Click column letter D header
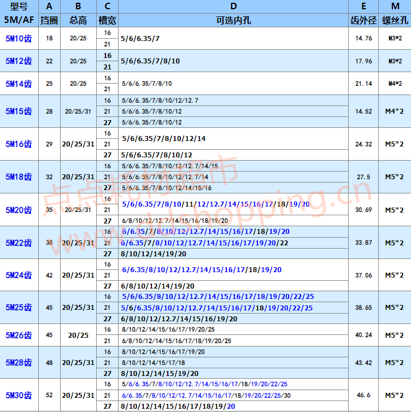Screen dimensions: 411x412 [233, 7]
